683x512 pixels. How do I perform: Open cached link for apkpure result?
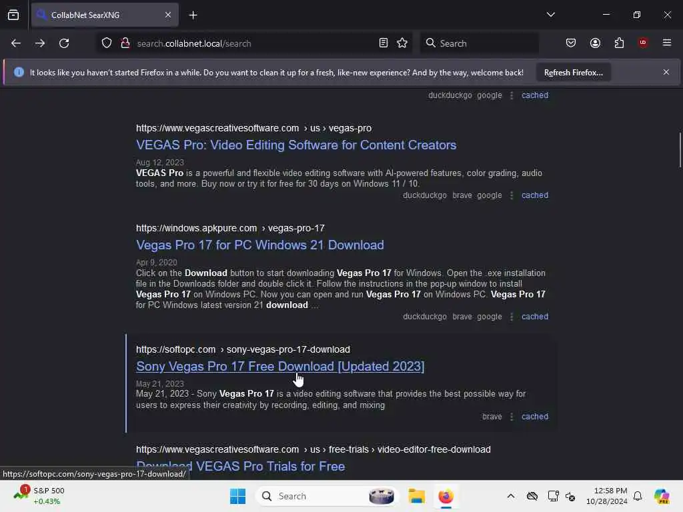(535, 317)
